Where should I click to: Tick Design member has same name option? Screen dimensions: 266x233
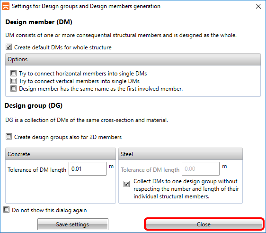click(x=13, y=89)
